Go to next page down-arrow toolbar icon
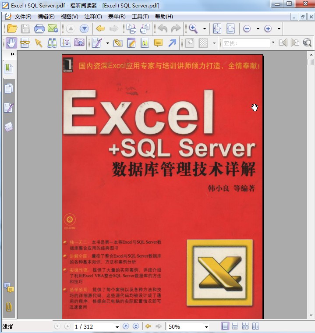The height and width of the screenshot is (333, 315). [x=84, y=28]
